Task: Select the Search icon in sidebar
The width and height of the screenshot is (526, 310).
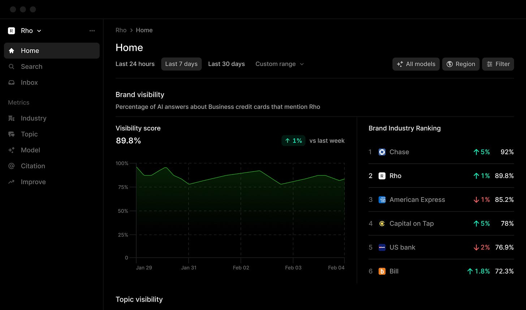Action: point(11,66)
